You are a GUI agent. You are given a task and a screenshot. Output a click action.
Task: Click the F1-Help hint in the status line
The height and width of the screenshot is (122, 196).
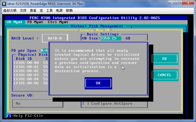(x=14, y=116)
